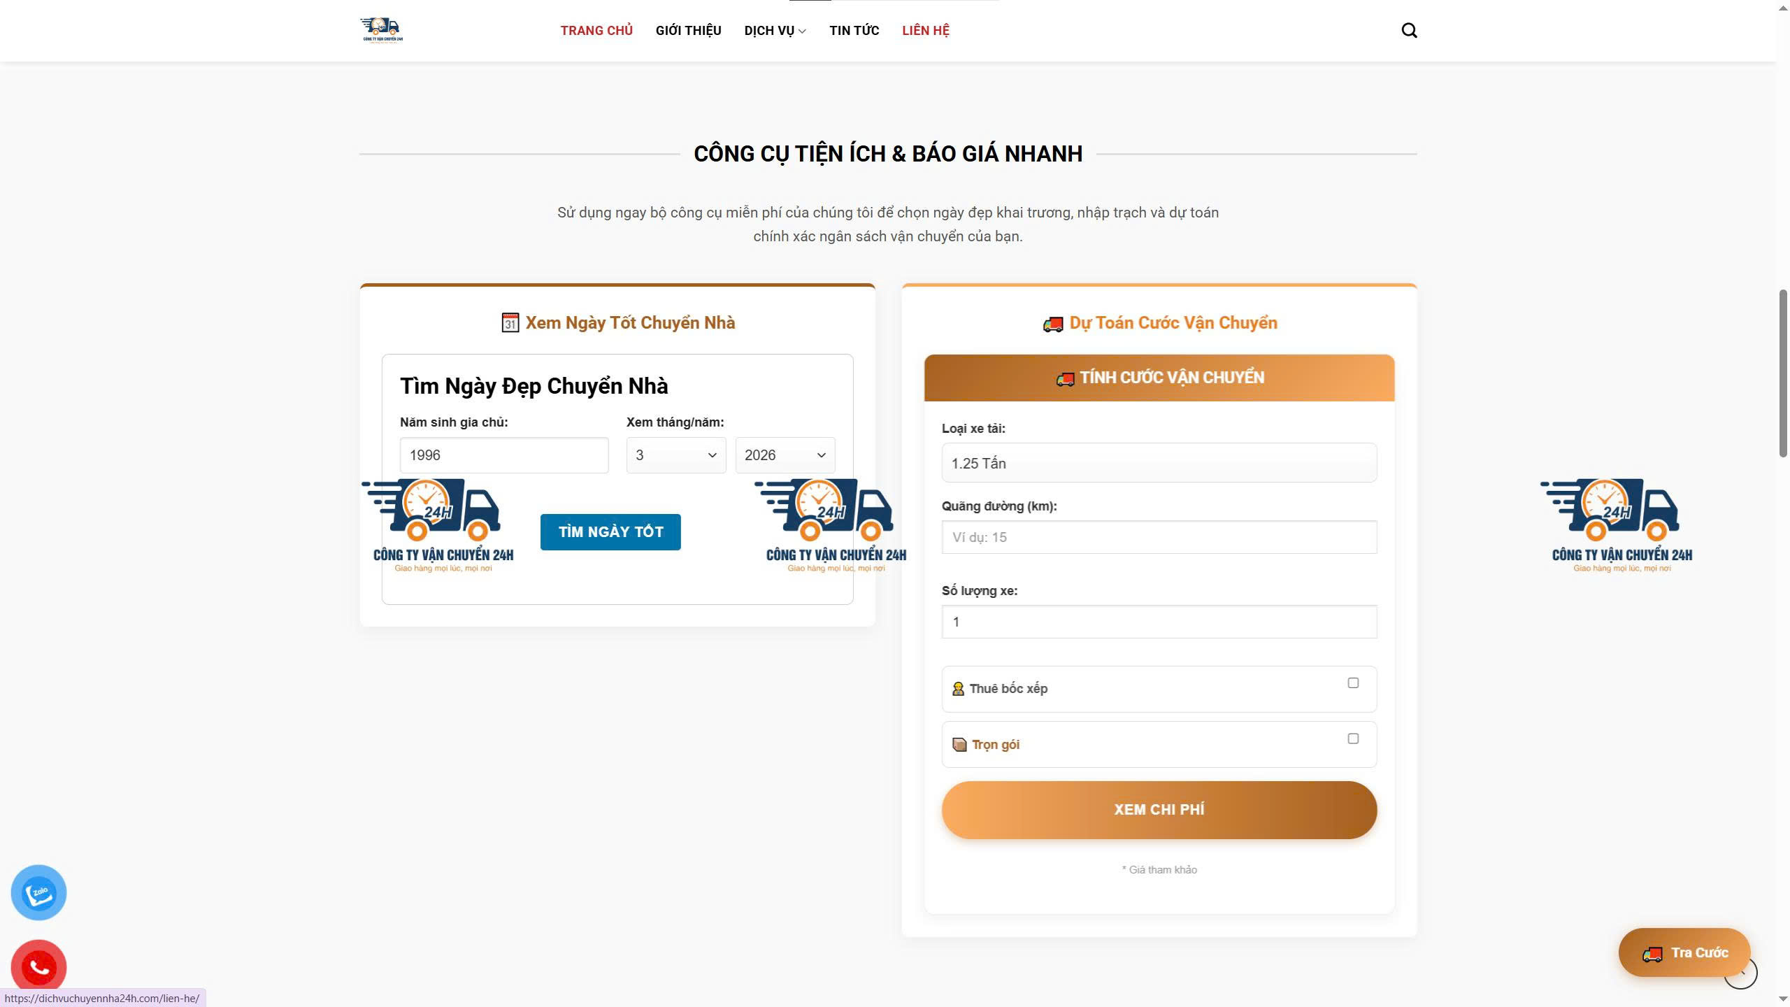Click the red phone call icon
Image resolution: width=1790 pixels, height=1007 pixels.
tap(38, 968)
